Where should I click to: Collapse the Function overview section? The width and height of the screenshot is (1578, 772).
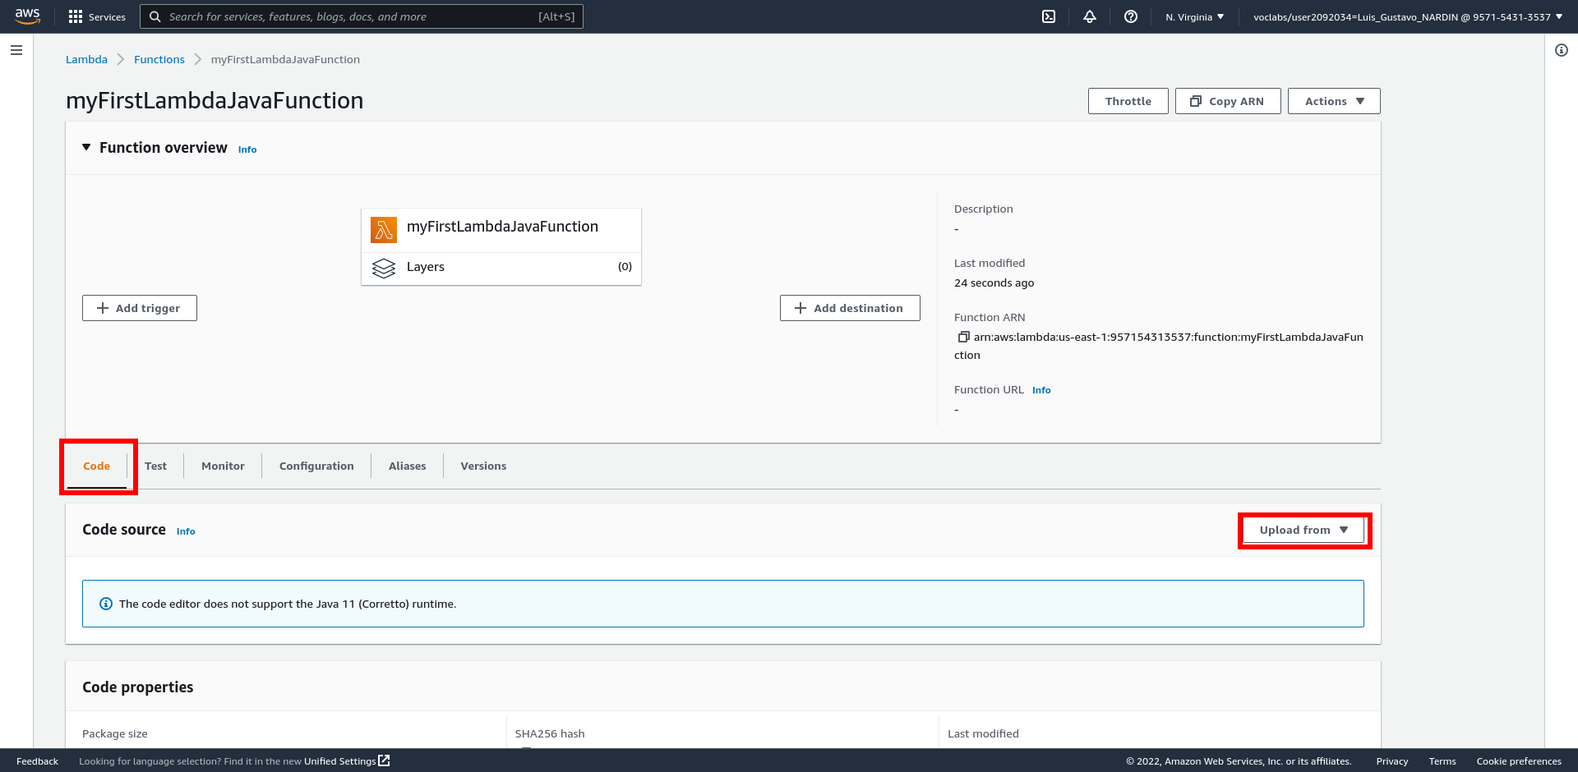tap(86, 148)
